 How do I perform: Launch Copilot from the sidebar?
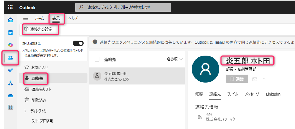(10, 45)
